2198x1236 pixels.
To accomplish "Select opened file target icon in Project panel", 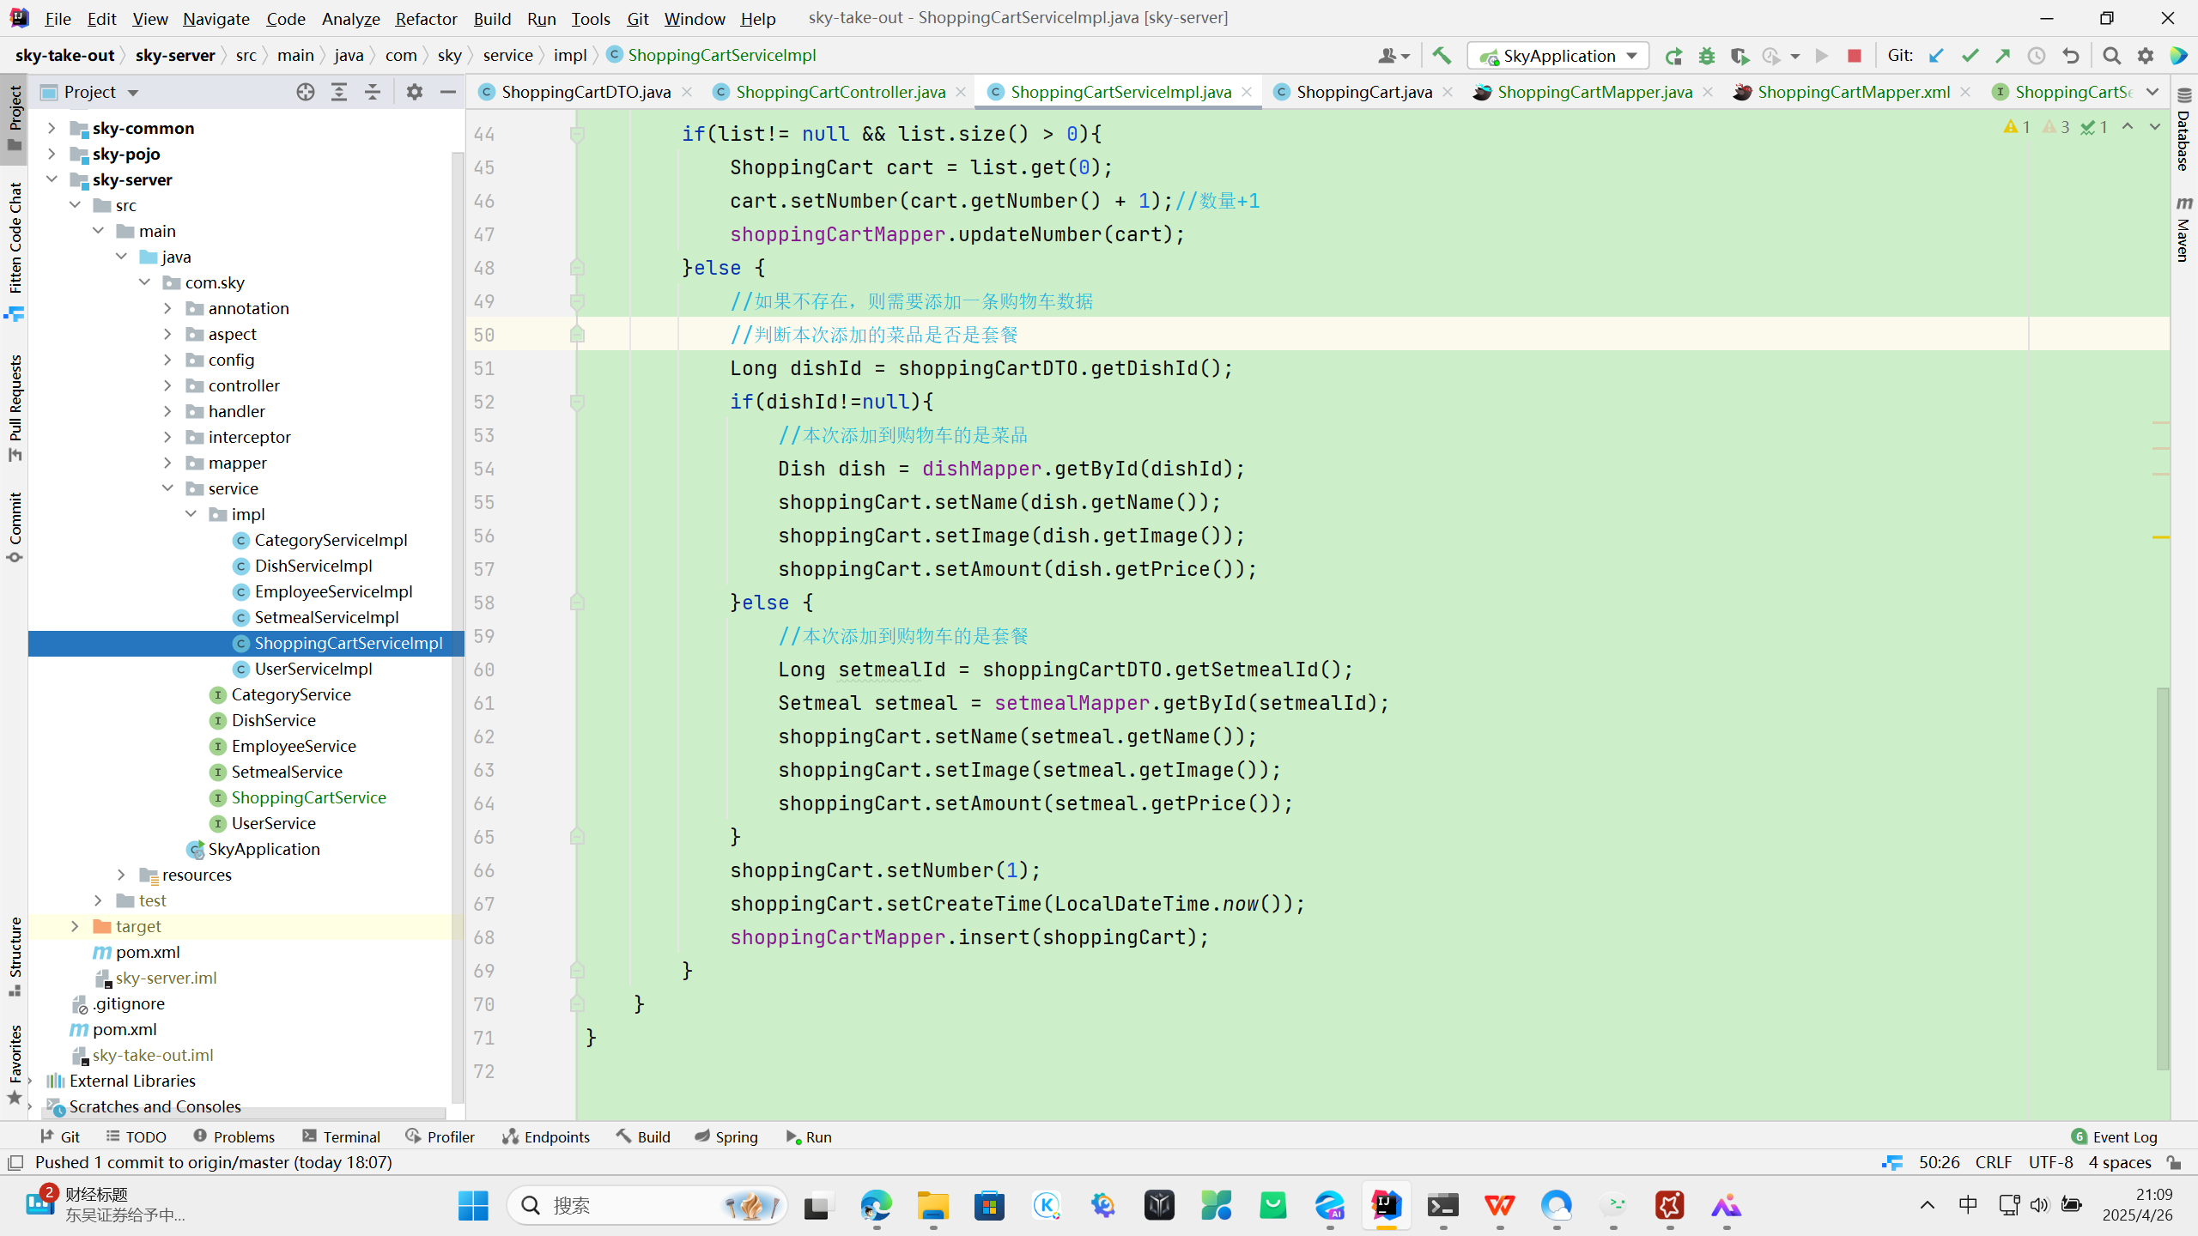I will (x=306, y=92).
